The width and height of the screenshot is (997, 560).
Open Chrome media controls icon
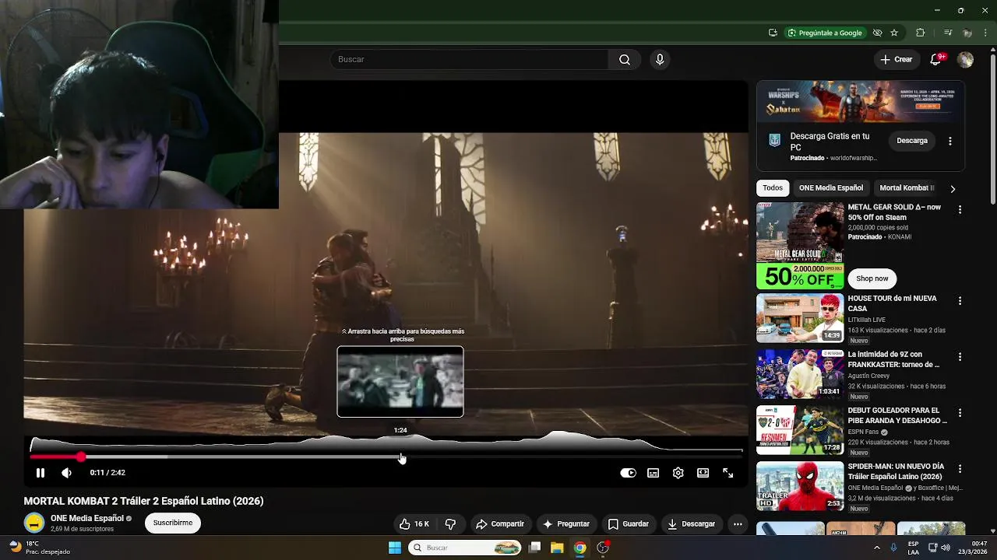pyautogui.click(x=947, y=33)
